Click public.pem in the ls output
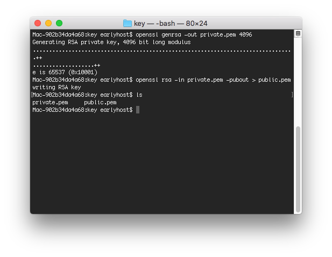Image resolution: width=332 pixels, height=257 pixels. (100, 102)
